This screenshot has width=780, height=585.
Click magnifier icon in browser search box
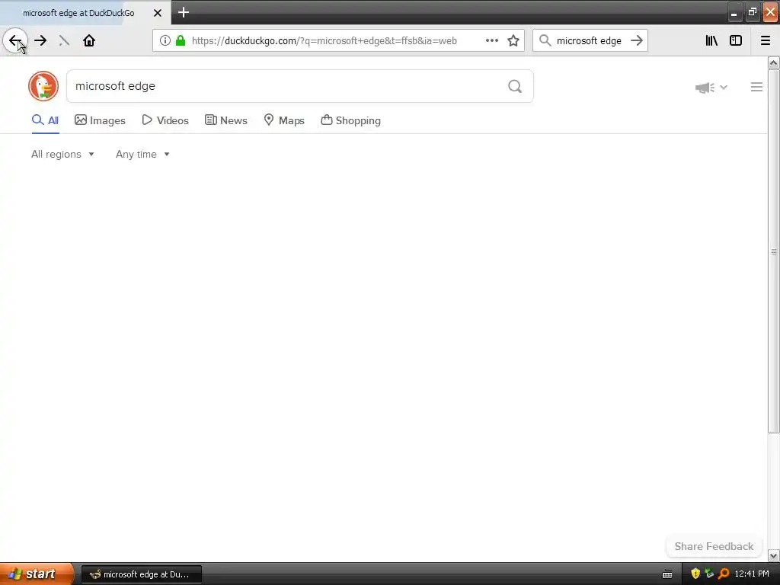coord(545,41)
